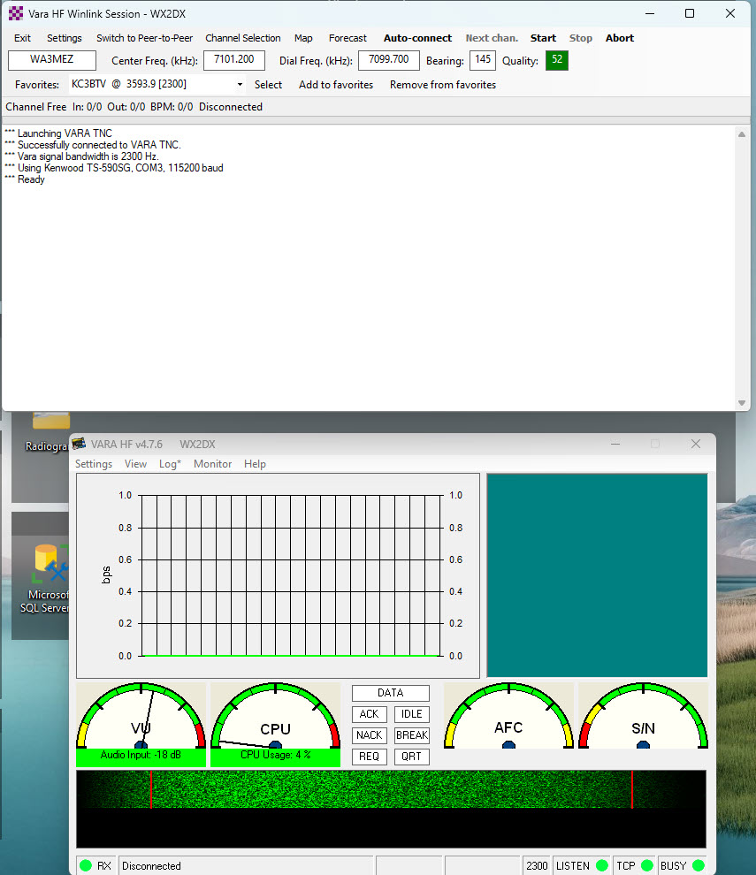The width and height of the screenshot is (756, 875).
Task: Click the green Quality value box
Action: click(x=556, y=60)
